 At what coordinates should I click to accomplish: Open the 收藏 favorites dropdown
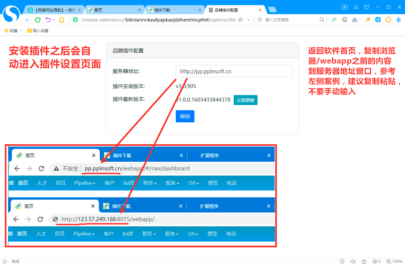(13, 30)
